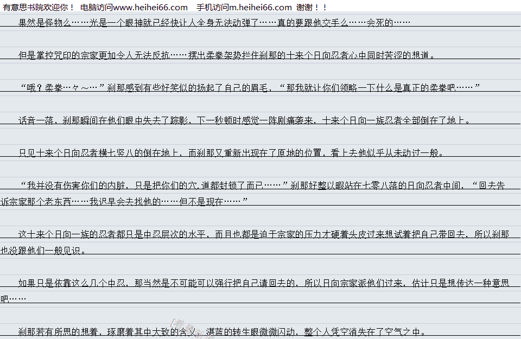Viewport: 521px width, 339px height.
Task: Click the line 也没跟他们一般见识
Action: pos(43,251)
